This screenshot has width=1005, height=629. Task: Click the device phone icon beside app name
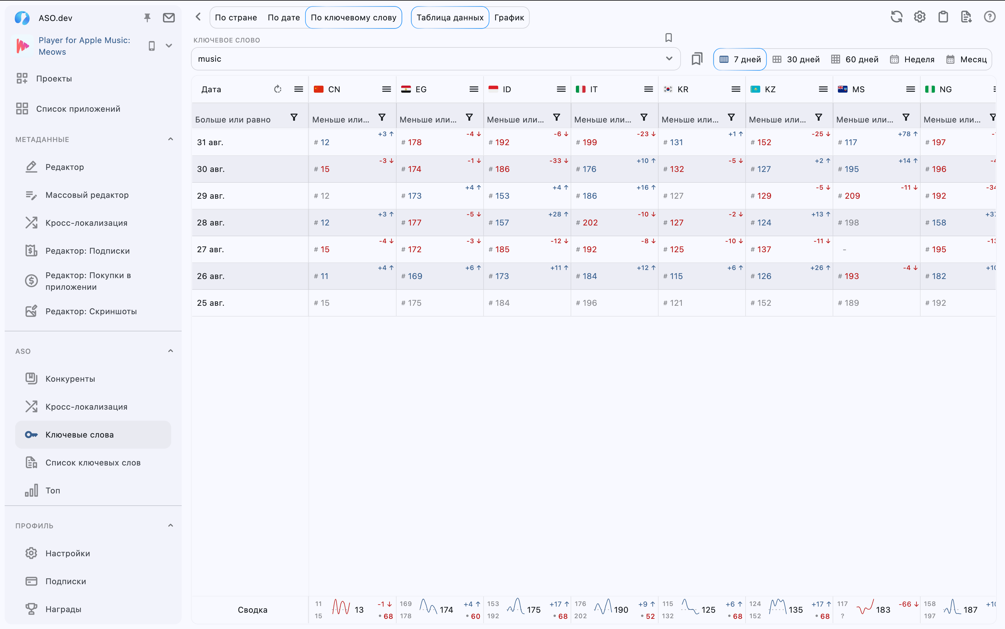coord(152,46)
